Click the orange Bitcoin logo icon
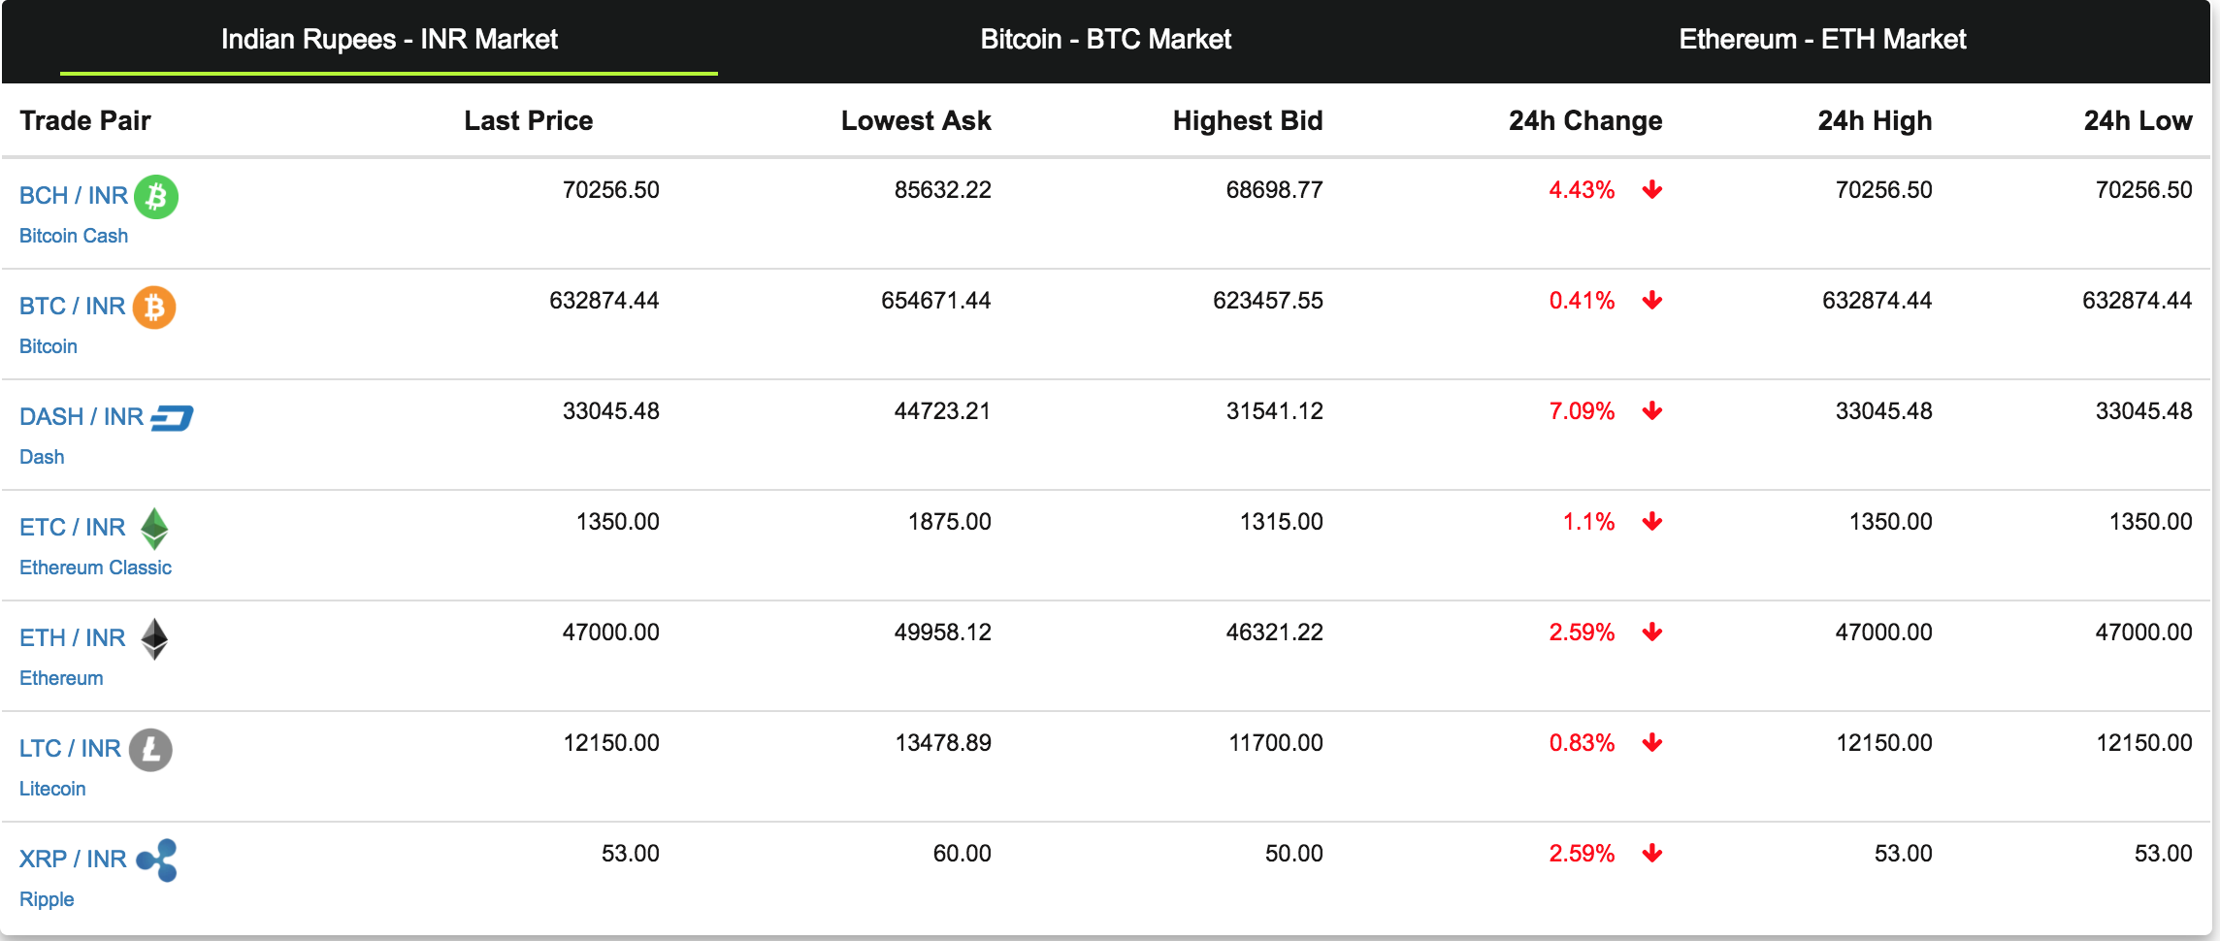Viewport: 2220px width, 941px height. (x=154, y=308)
